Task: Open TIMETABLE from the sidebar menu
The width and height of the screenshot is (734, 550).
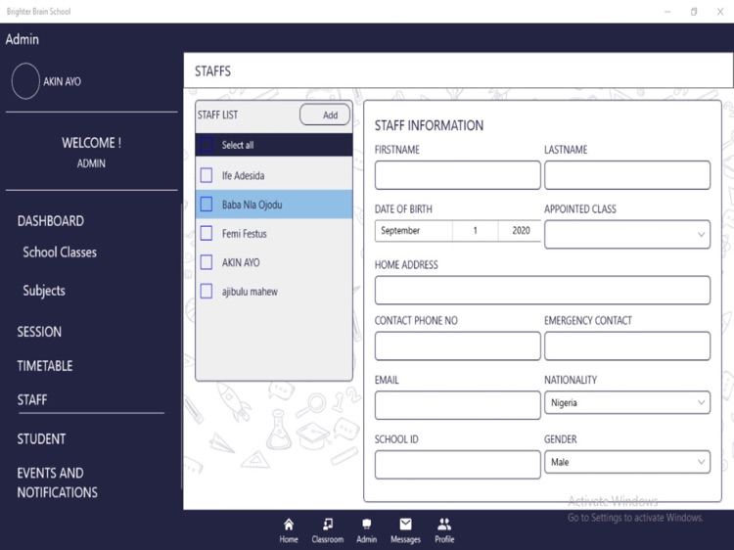Action: click(x=45, y=366)
